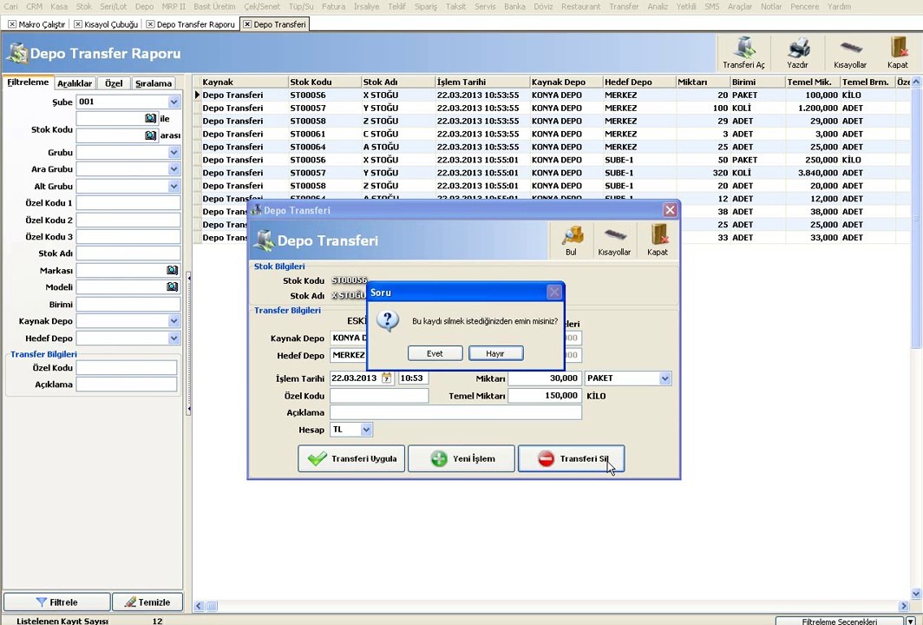Click the Filtrele button

pos(56,602)
